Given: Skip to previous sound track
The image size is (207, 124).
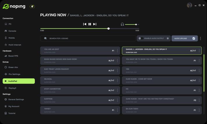Looking at the screenshot, I should [85, 24].
